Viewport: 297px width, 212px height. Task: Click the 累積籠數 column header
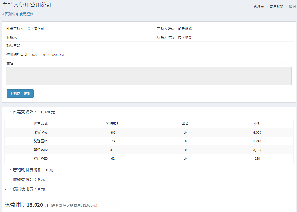pos(113,124)
